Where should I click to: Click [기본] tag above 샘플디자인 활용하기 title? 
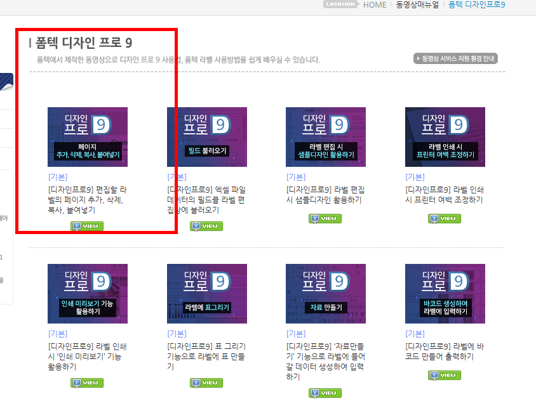296,177
